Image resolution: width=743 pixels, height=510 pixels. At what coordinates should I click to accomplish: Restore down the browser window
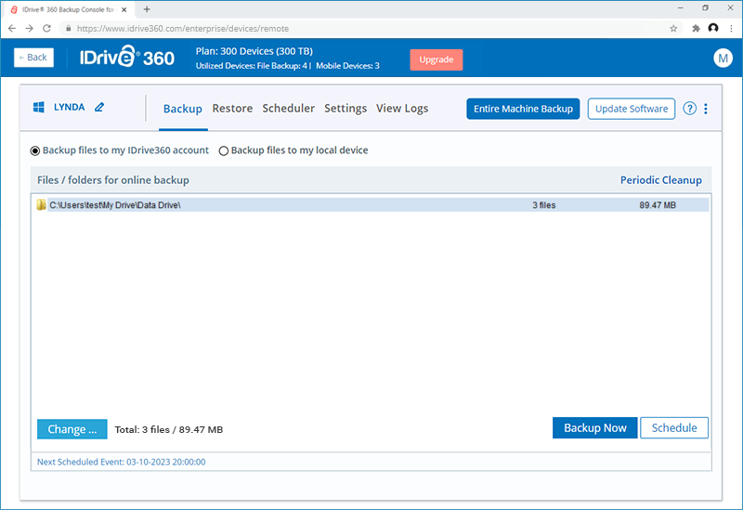(706, 8)
